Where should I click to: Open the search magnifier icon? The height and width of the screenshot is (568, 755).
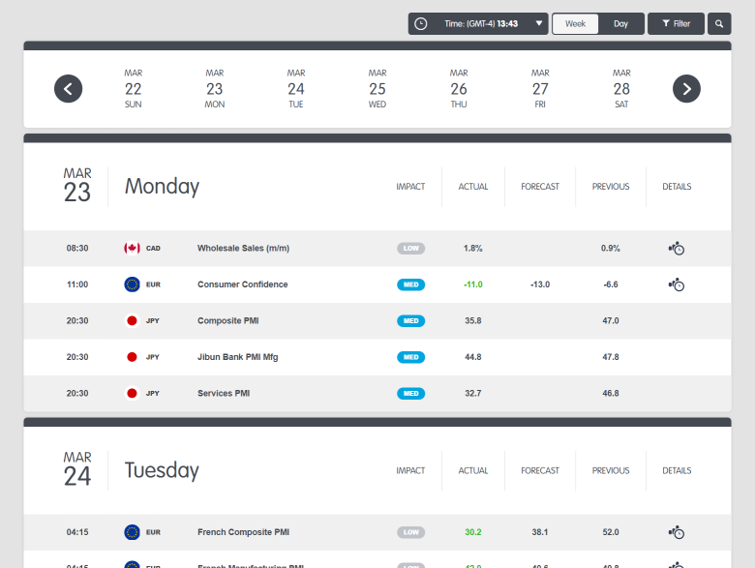coord(719,23)
